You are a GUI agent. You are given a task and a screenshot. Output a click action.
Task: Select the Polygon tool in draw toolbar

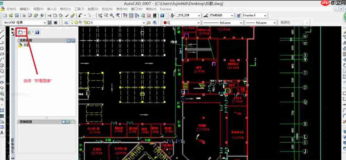[2, 48]
